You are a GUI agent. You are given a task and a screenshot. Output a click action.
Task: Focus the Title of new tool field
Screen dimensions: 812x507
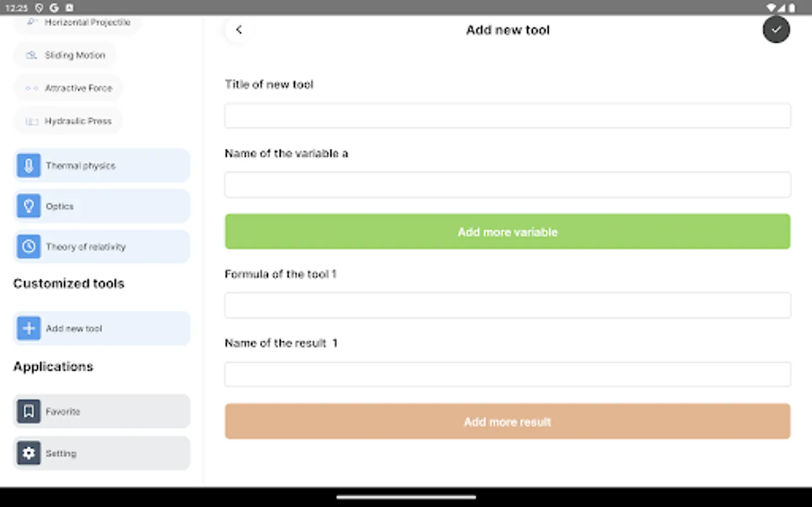click(x=507, y=115)
